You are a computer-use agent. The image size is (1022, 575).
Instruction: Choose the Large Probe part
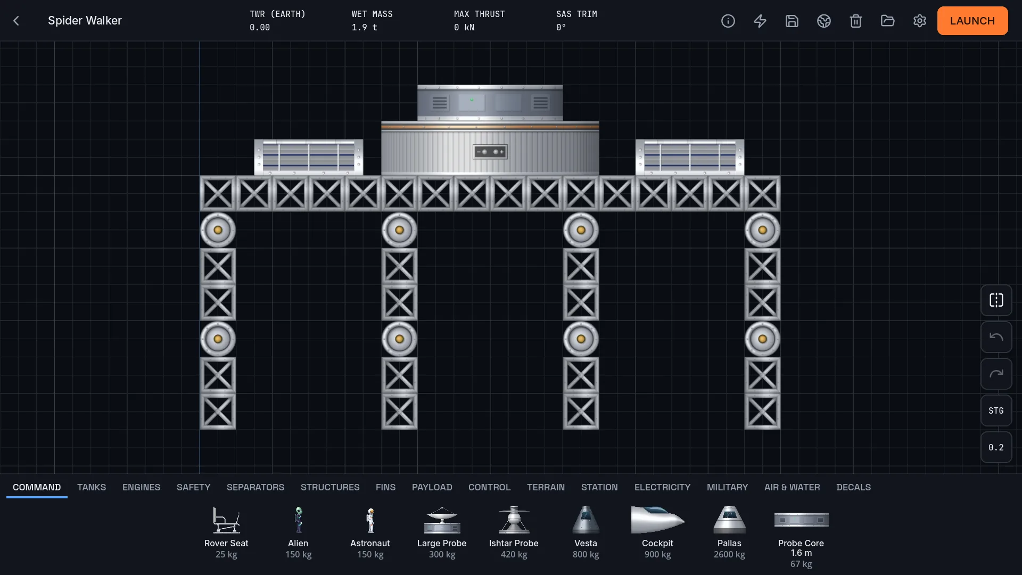coord(442,532)
